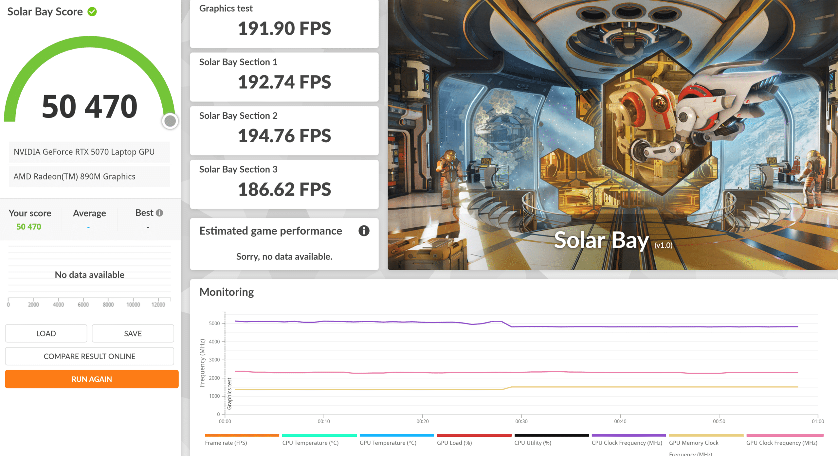This screenshot has width=838, height=456.
Task: Click the Average column label
Action: pyautogui.click(x=89, y=213)
